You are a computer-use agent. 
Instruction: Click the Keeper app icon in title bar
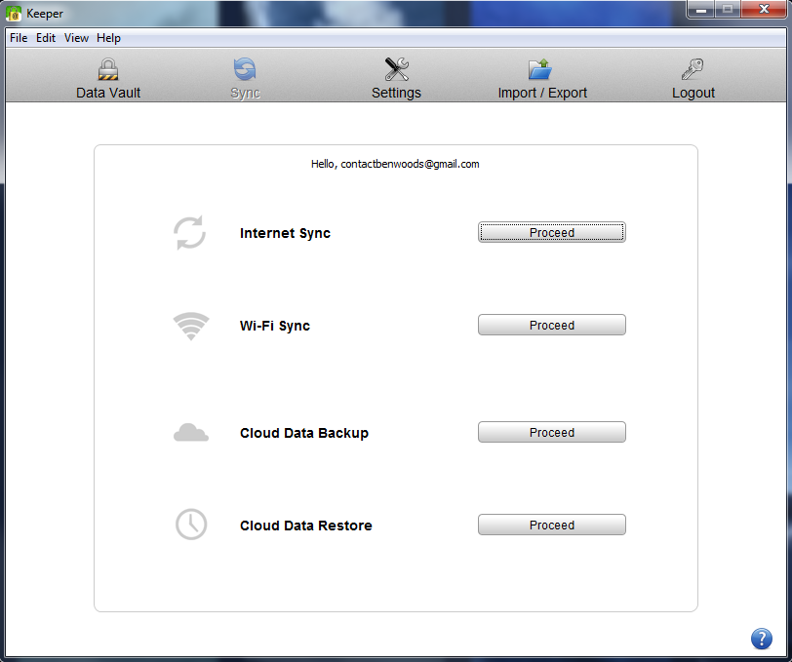click(x=14, y=14)
